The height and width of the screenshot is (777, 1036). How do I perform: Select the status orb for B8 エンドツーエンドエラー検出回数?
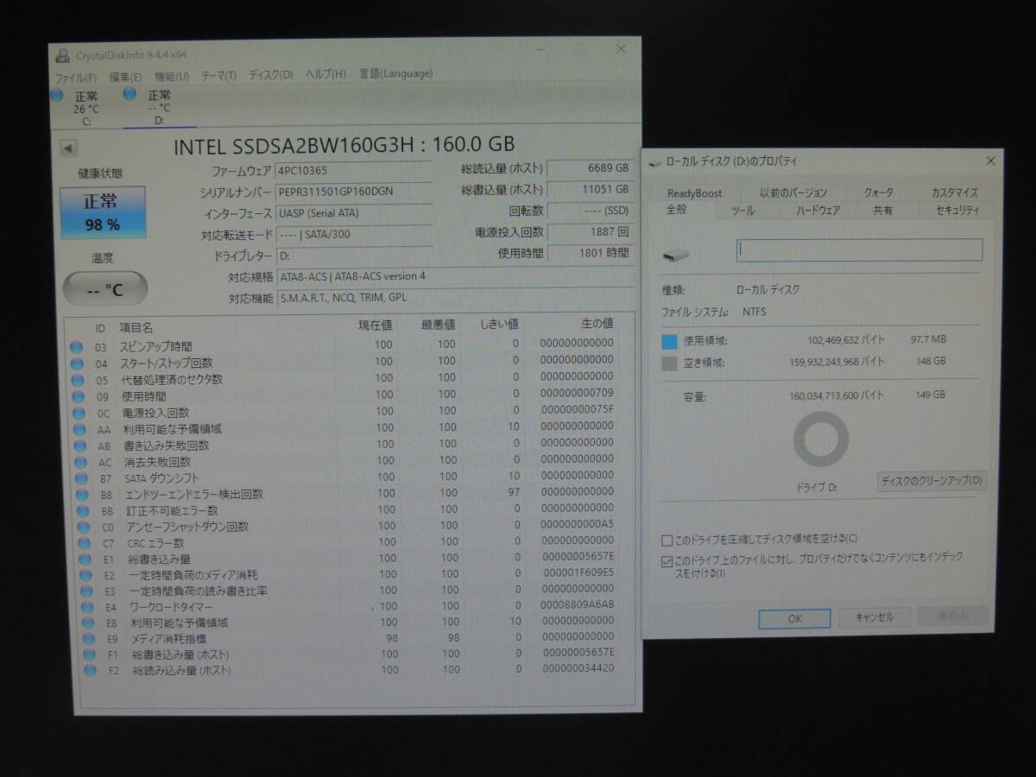(81, 495)
